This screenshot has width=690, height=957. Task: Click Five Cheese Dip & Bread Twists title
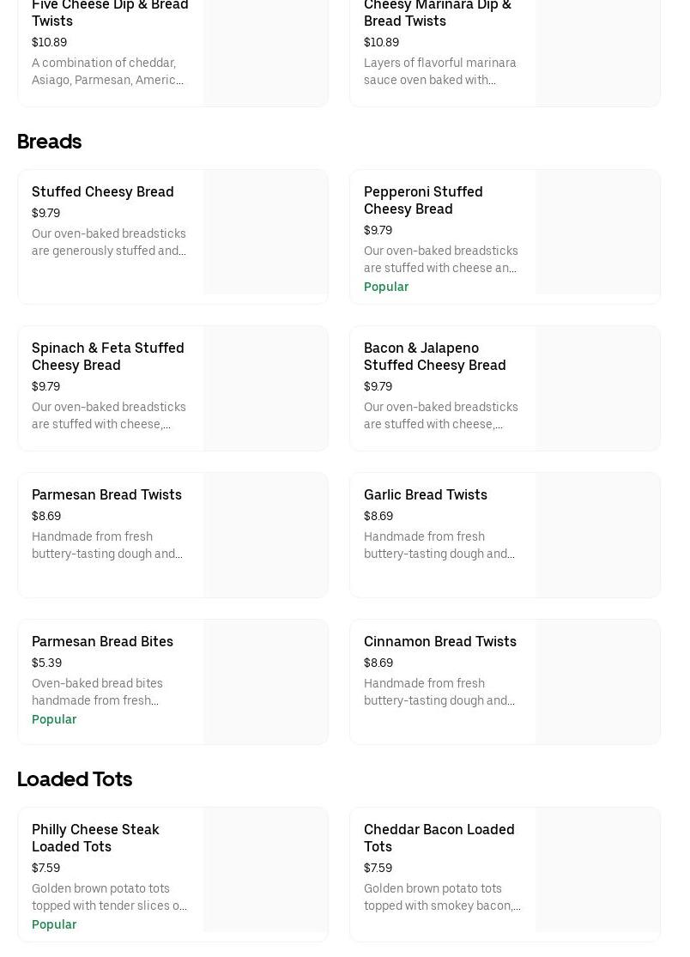[x=110, y=13]
